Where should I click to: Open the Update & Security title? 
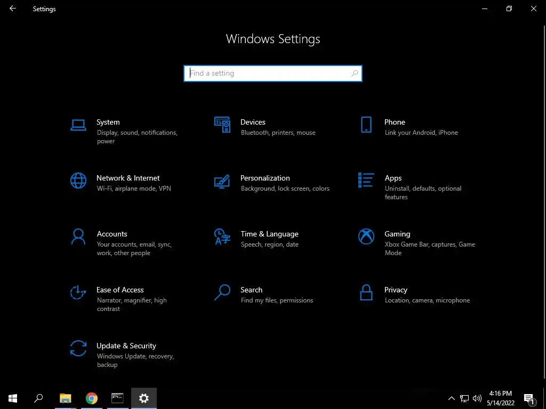tap(126, 346)
